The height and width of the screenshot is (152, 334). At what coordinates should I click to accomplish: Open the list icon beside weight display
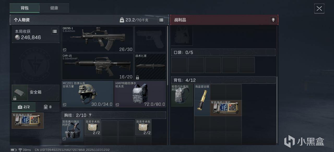pos(161,20)
